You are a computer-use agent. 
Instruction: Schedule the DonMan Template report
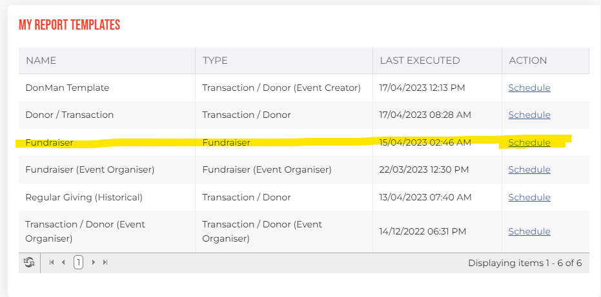coord(529,88)
